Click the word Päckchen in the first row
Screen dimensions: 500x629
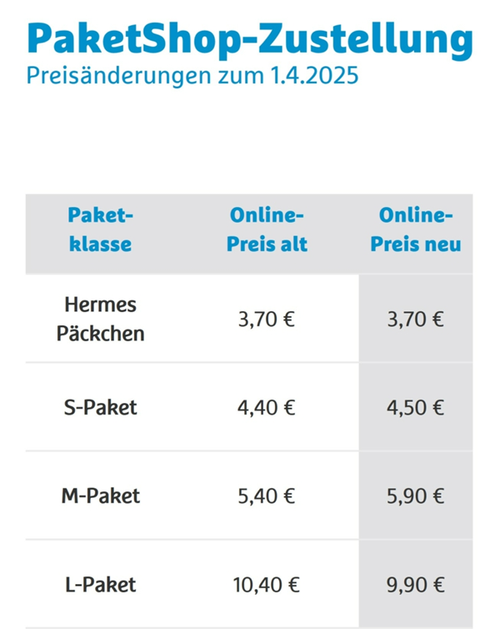tap(100, 334)
